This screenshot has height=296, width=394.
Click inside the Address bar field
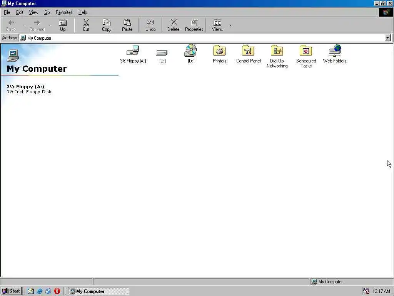(202, 38)
